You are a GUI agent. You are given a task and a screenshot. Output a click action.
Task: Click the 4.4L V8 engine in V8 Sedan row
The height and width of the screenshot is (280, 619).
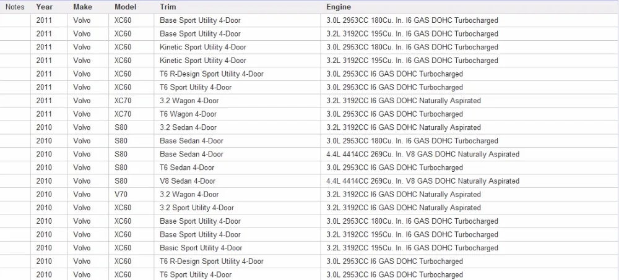470,181
